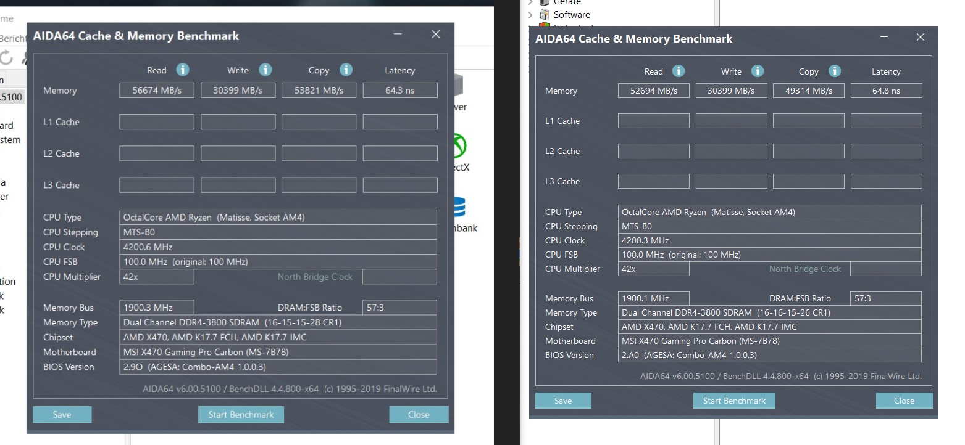Open the Datenbank icon behind the benchmark window
The height and width of the screenshot is (445, 965).
coord(459,207)
